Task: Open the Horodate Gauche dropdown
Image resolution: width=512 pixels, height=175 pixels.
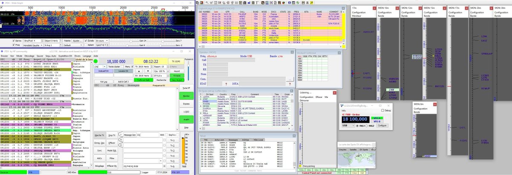Action: tap(38, 45)
